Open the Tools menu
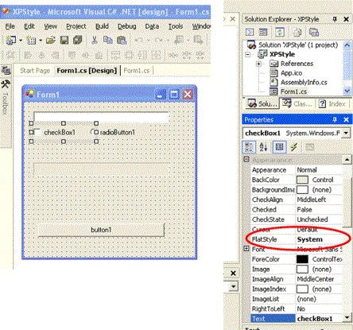353x330 pixels. coord(176,26)
